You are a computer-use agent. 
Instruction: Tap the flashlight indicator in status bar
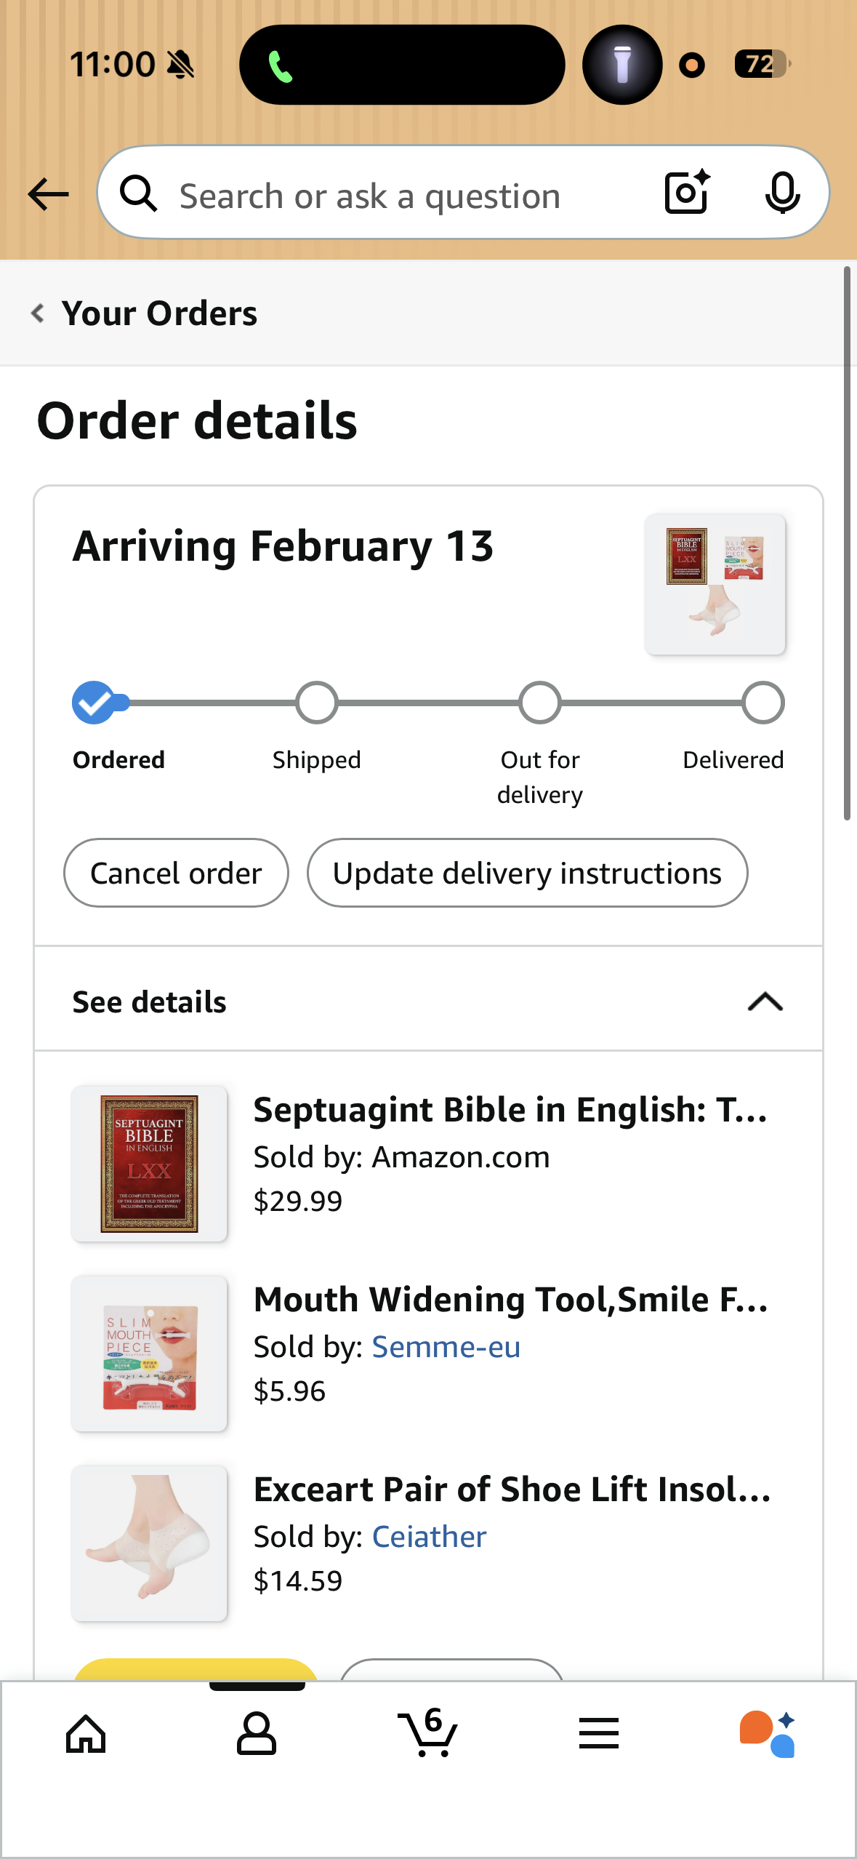click(x=622, y=65)
